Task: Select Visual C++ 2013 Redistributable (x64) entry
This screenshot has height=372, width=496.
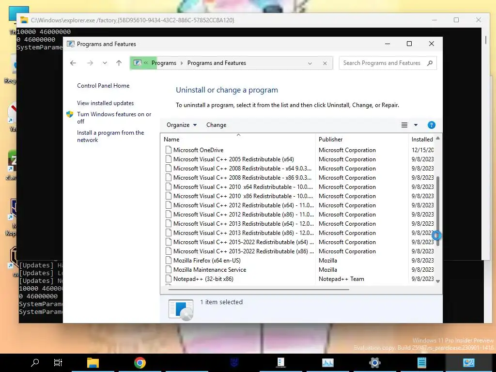Action: coord(244,223)
